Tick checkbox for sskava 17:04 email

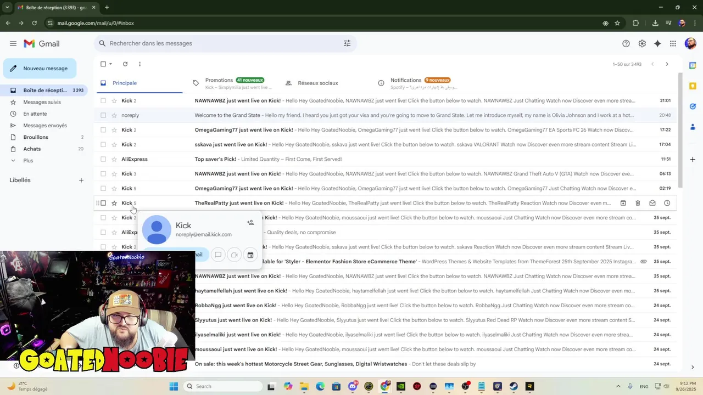click(103, 145)
